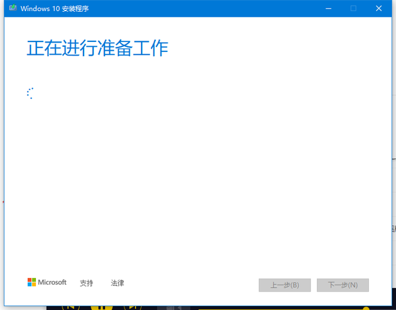The image size is (396, 310).
Task: Minimize the Windows 10 安装程序 window
Action: 329,9
